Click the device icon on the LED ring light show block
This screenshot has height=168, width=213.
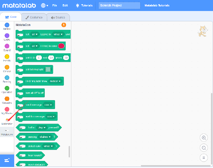coord(20,82)
